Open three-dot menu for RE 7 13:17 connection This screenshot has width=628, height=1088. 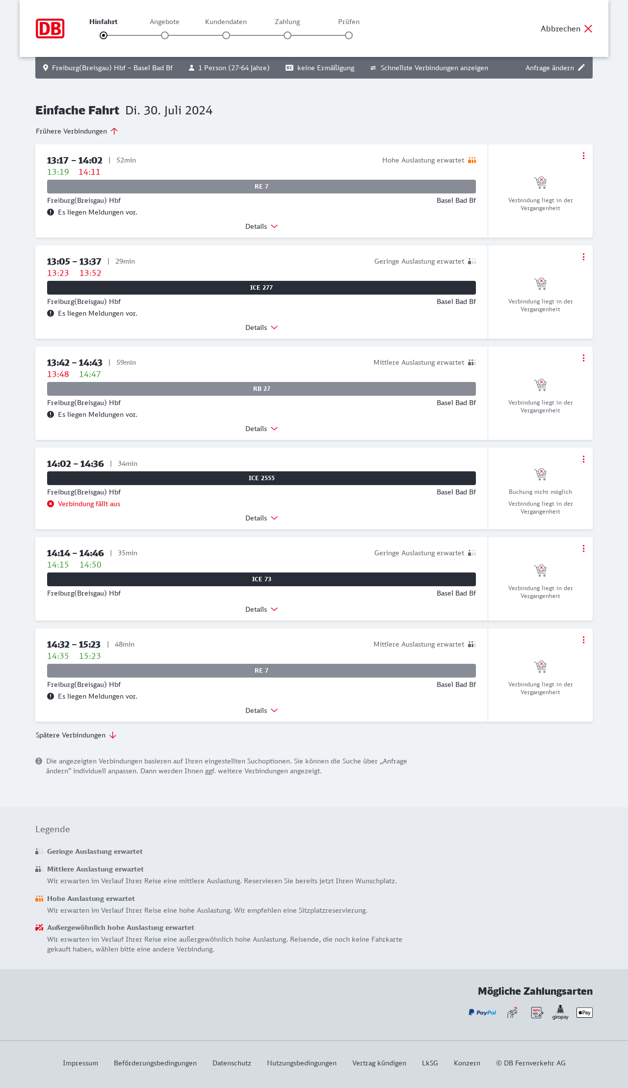tap(583, 156)
